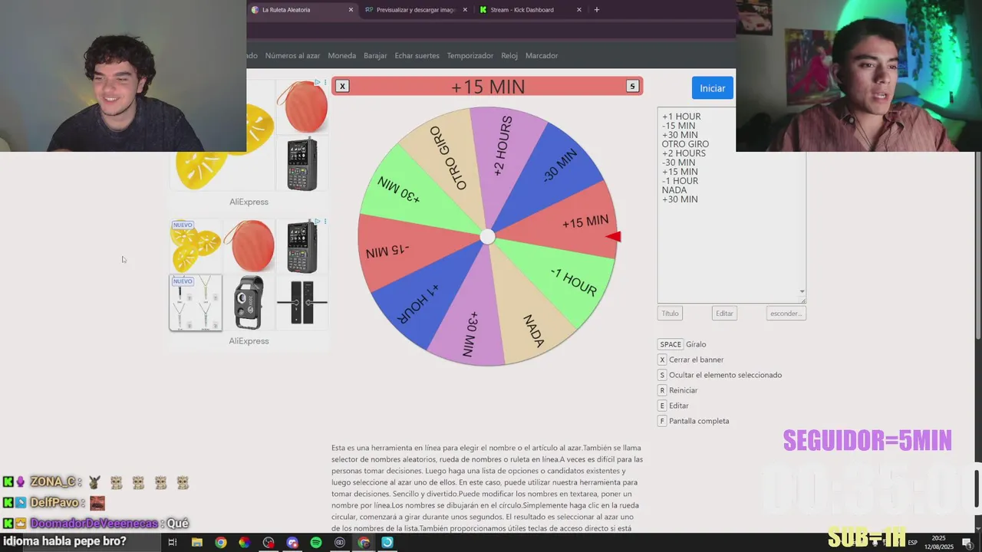The image size is (982, 552).
Task: Click the X key hint Cerrar el banner
Action: [x=662, y=360]
